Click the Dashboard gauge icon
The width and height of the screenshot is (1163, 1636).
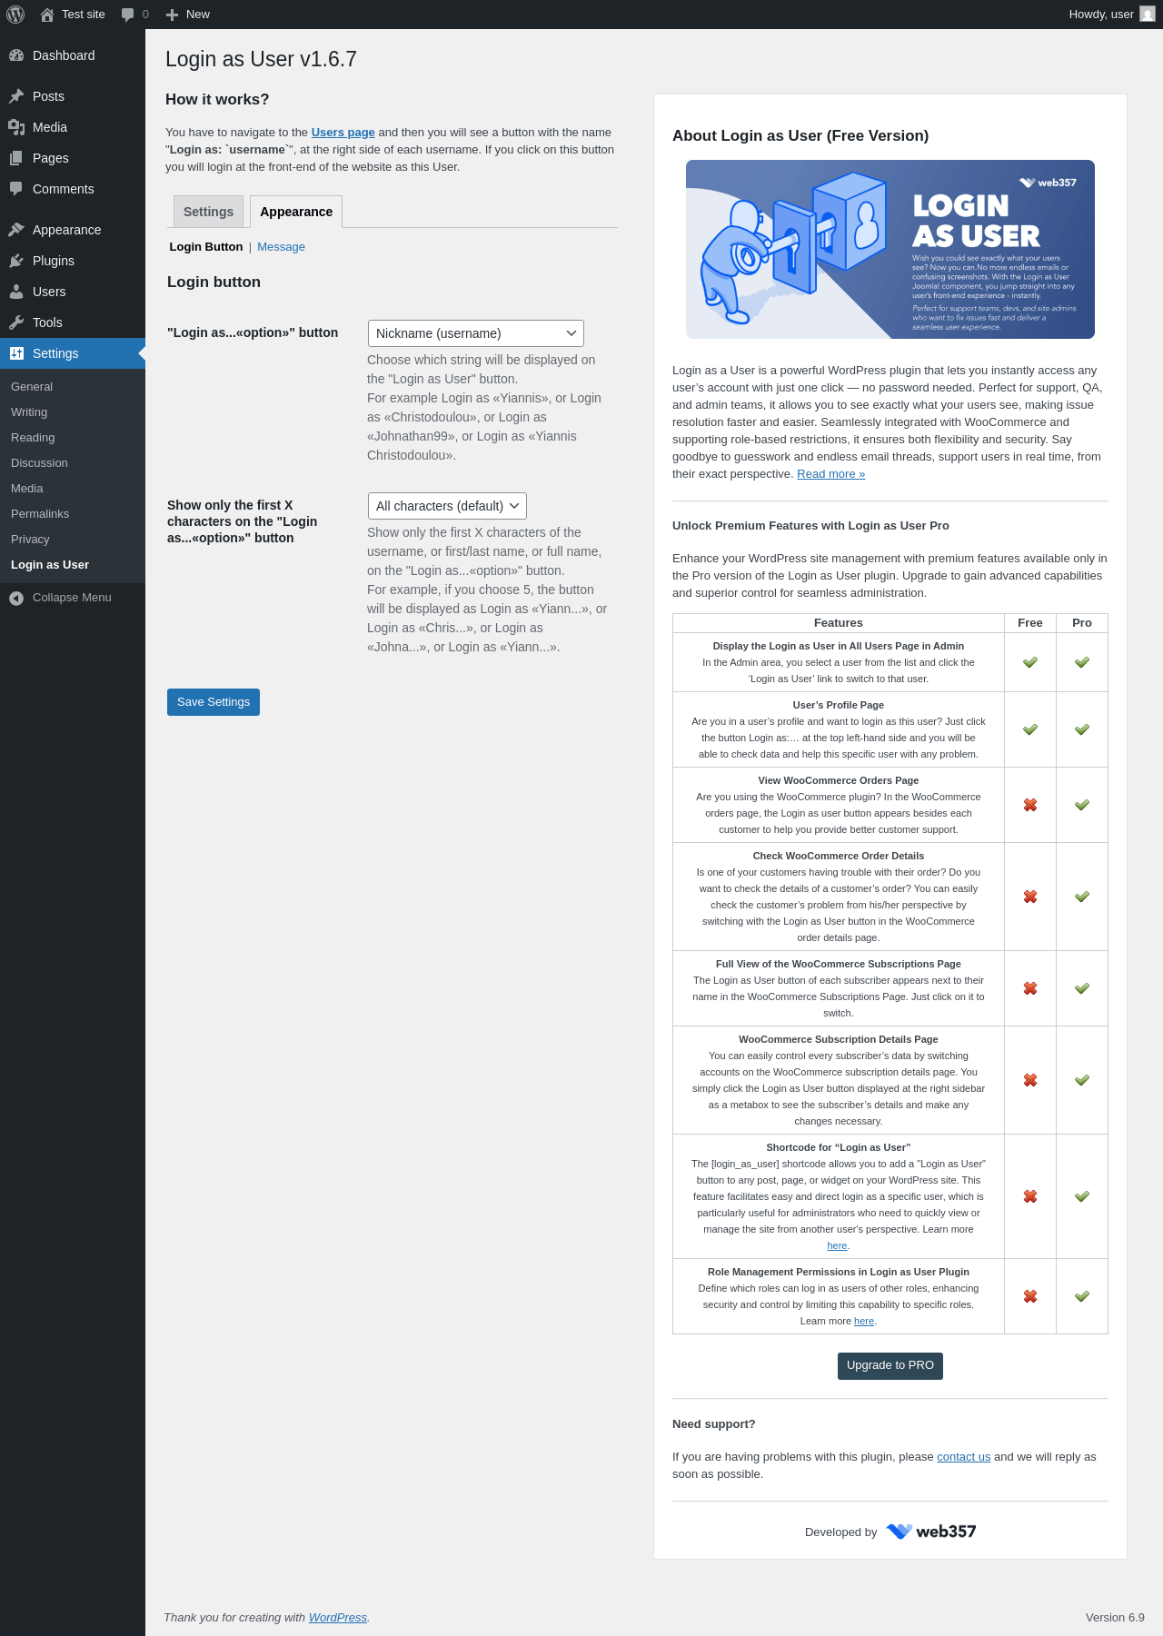[x=16, y=55]
